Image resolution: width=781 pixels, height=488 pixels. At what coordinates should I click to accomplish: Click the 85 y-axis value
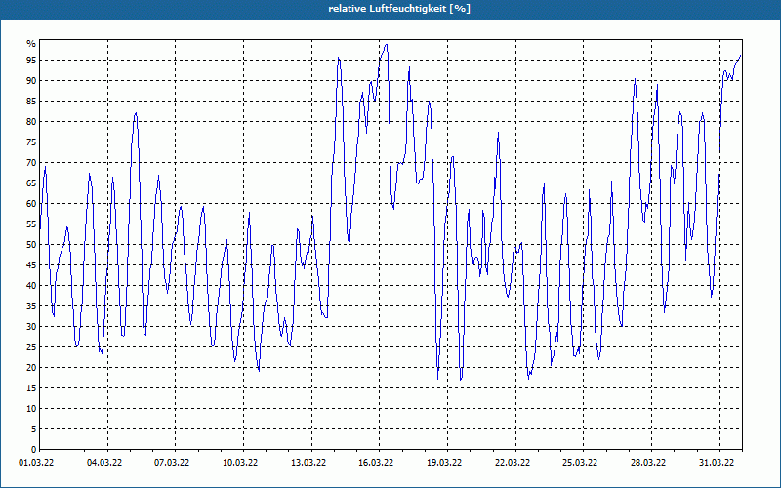point(31,102)
